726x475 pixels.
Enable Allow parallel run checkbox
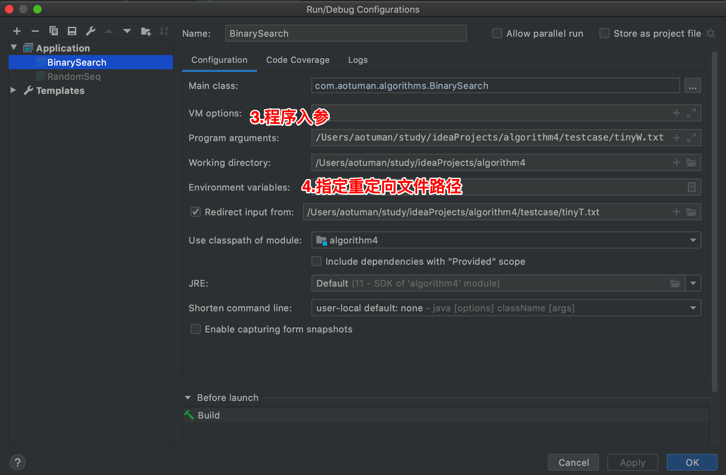497,34
